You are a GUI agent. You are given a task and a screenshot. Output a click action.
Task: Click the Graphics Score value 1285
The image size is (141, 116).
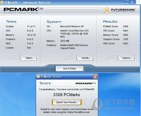(x=125, y=39)
